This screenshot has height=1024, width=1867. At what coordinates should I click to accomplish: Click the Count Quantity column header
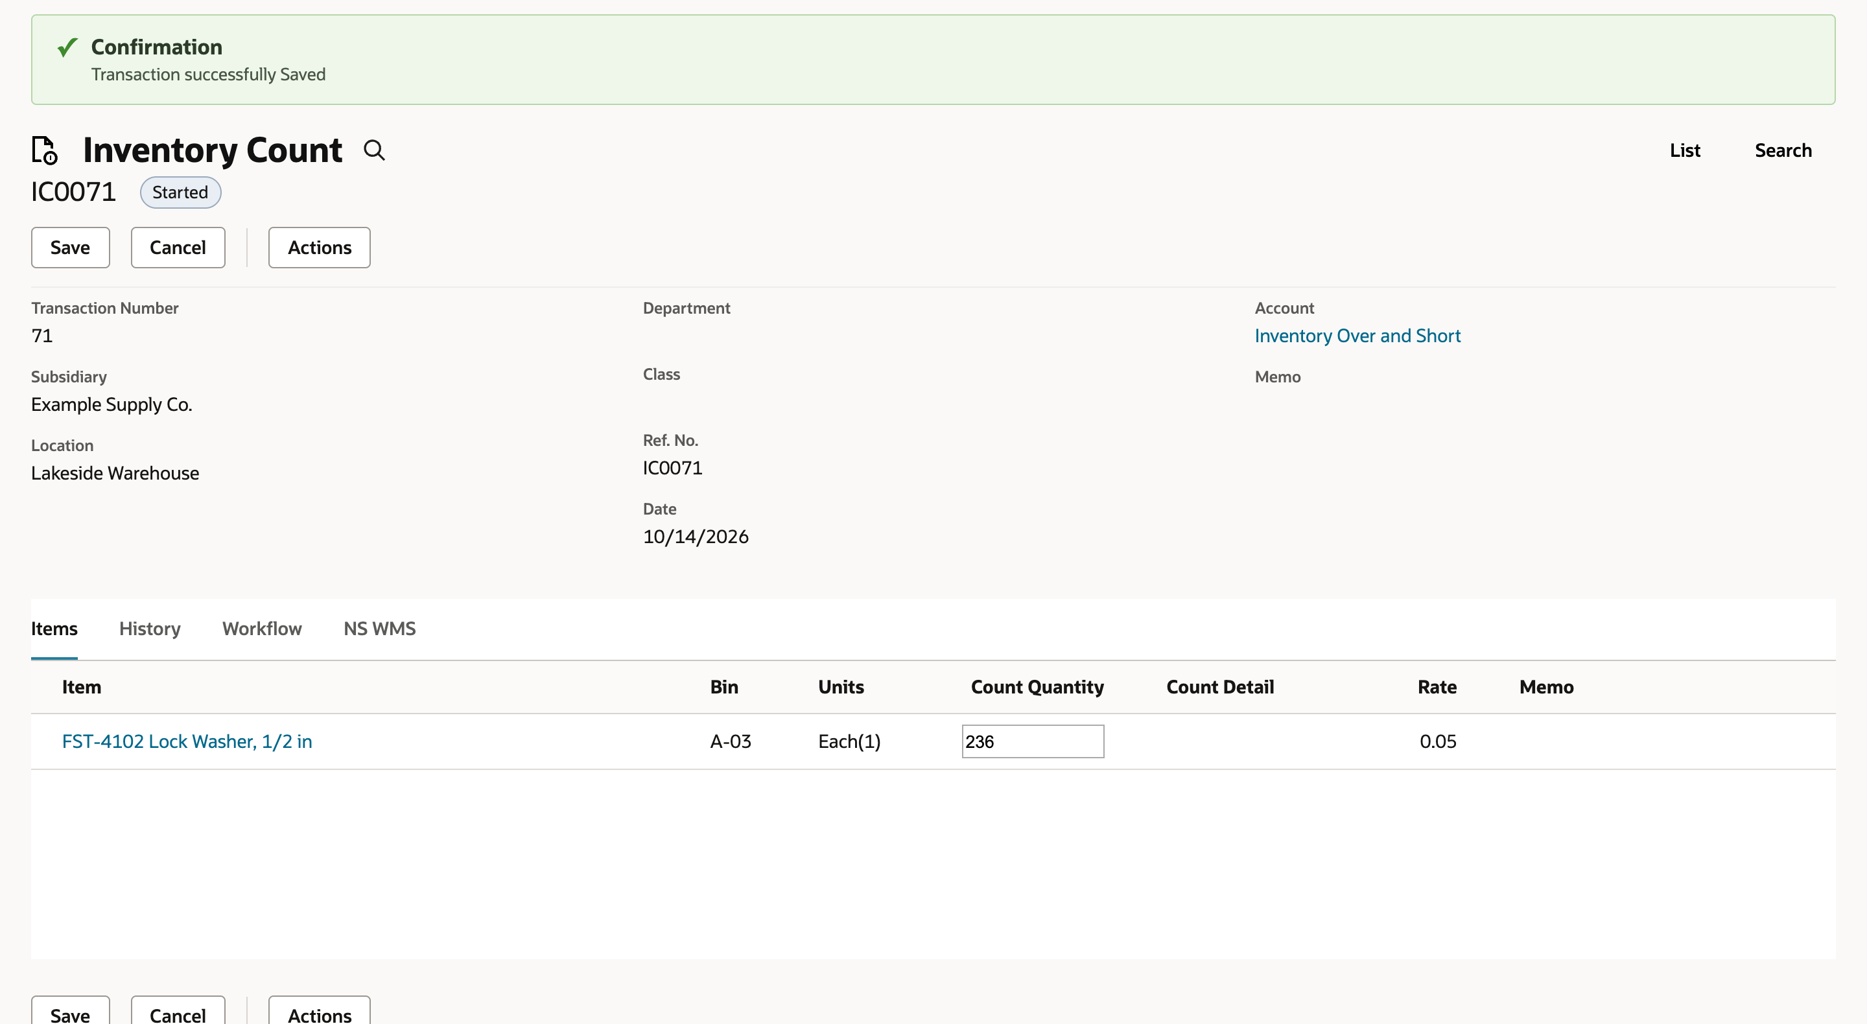(x=1037, y=687)
